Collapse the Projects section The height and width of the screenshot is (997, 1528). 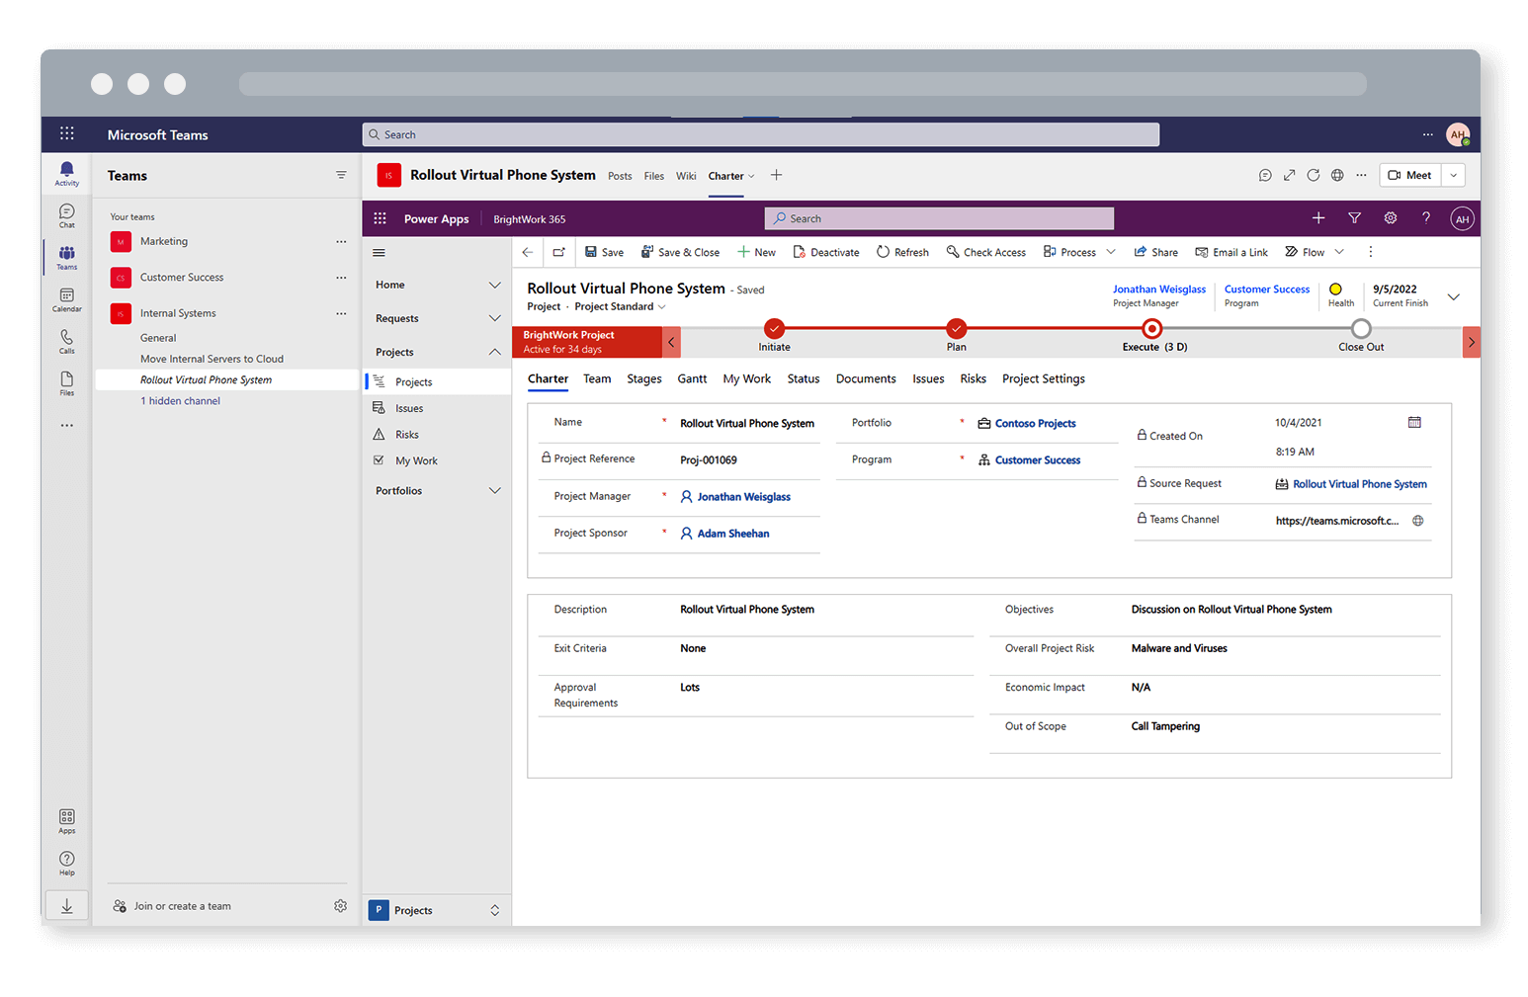pyautogui.click(x=494, y=352)
